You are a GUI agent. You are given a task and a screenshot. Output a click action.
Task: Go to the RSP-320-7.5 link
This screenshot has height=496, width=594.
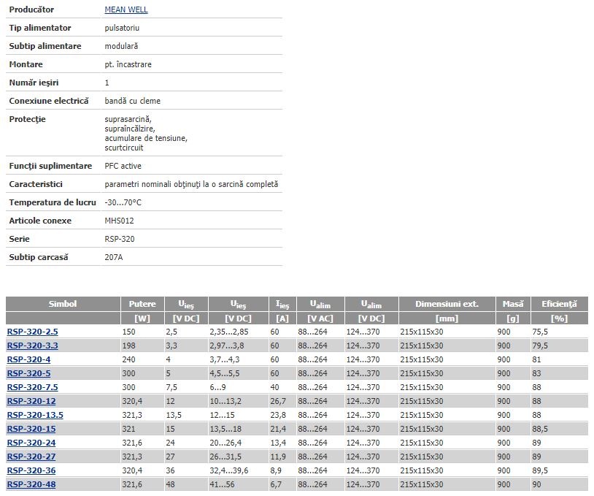(32, 387)
